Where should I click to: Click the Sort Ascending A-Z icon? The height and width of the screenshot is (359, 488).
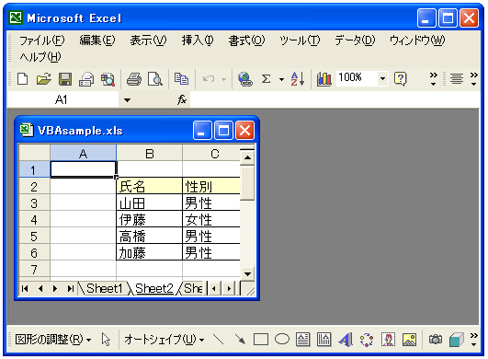297,79
